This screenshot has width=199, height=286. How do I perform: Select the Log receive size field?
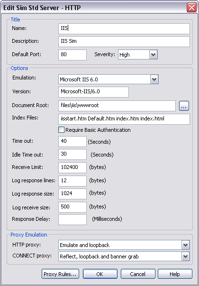(x=72, y=207)
